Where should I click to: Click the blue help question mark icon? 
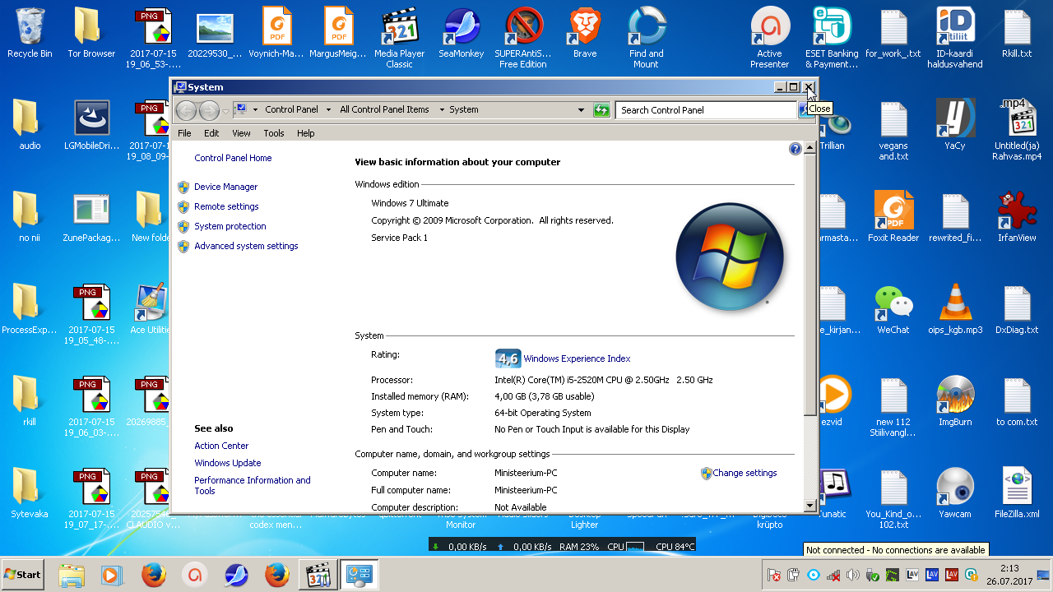tap(795, 149)
